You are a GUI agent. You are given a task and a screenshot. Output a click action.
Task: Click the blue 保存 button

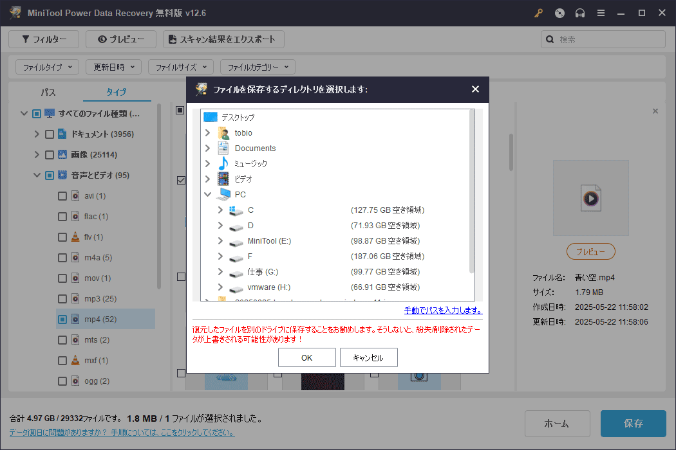pyautogui.click(x=634, y=423)
